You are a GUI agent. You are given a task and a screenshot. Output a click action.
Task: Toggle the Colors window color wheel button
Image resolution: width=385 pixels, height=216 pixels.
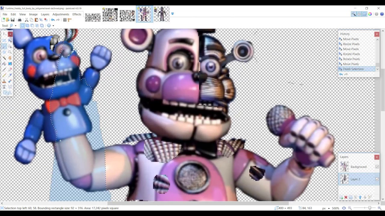pyautogui.click(x=370, y=14)
